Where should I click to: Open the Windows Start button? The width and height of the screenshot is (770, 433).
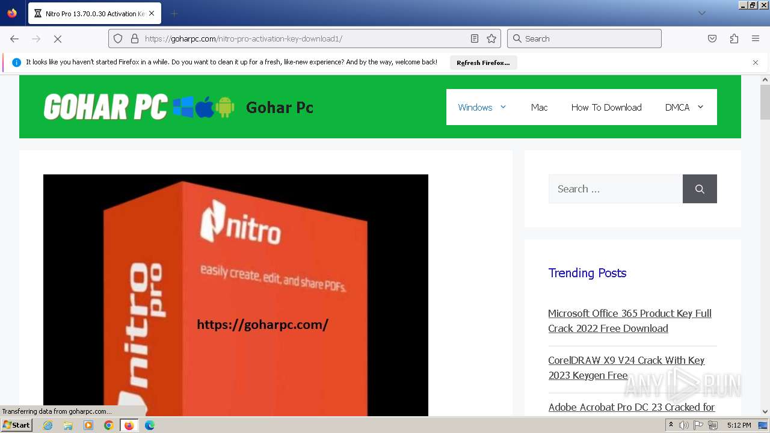click(x=16, y=425)
